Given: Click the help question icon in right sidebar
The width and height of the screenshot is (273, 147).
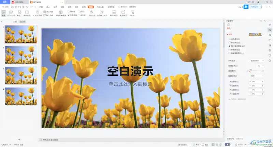Looking at the screenshot, I should click(x=270, y=61).
